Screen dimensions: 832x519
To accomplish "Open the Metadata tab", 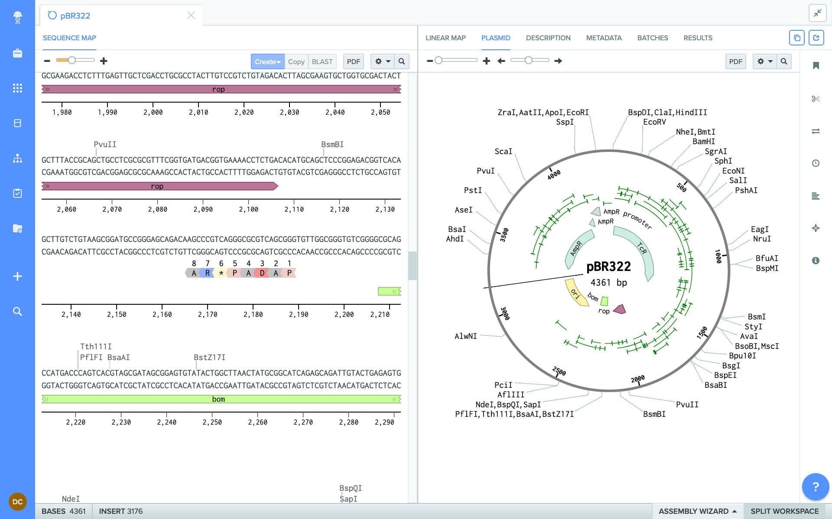I will point(604,38).
